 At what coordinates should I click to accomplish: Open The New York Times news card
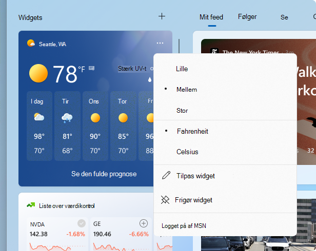[x=259, y=101]
